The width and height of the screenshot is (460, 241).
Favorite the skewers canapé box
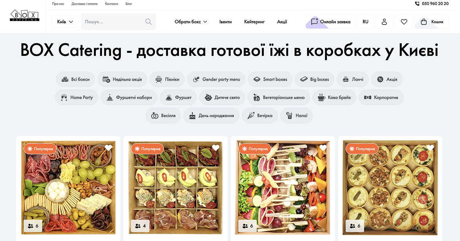tap(323, 148)
